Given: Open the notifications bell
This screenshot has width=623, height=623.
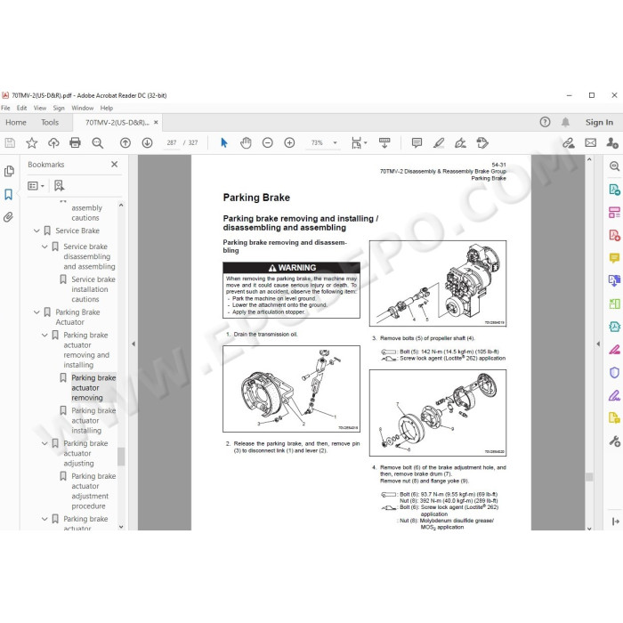Looking at the screenshot, I should click(565, 122).
